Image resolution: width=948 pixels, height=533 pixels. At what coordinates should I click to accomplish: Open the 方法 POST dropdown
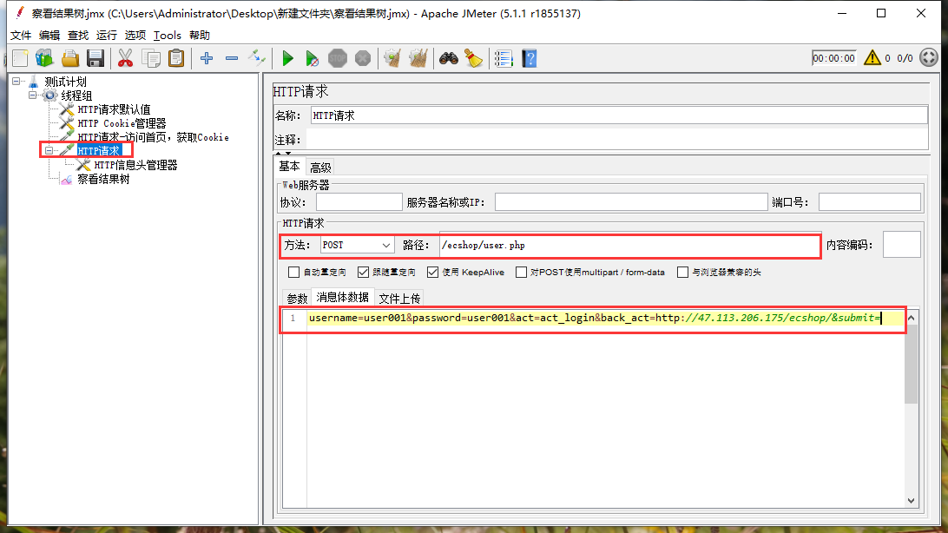[x=357, y=245]
